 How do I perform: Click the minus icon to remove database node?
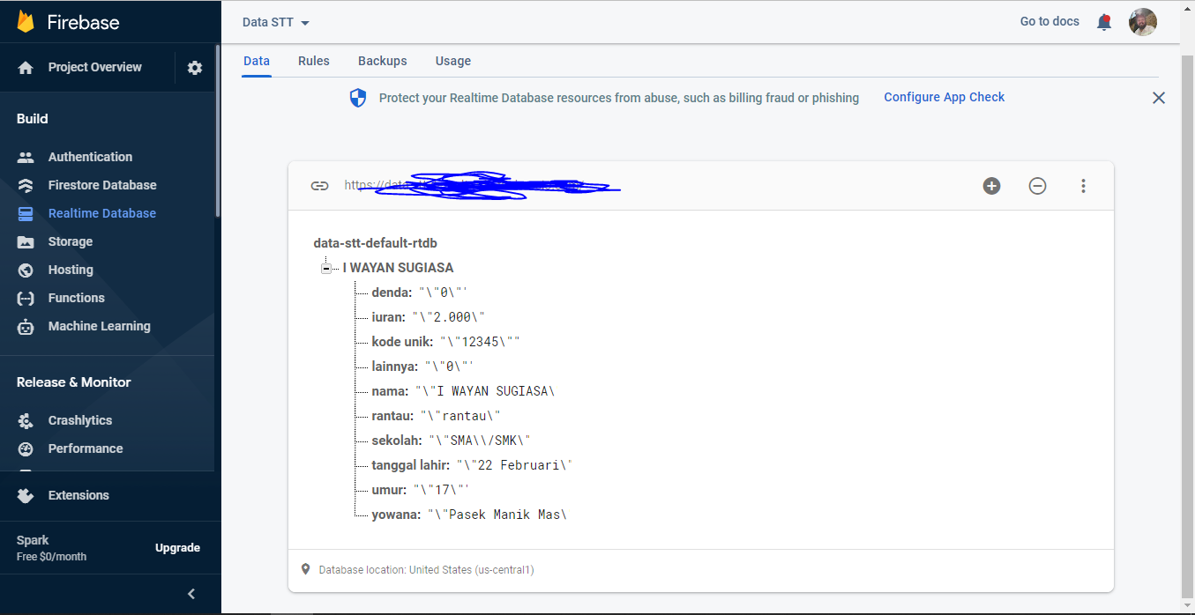coord(1038,186)
